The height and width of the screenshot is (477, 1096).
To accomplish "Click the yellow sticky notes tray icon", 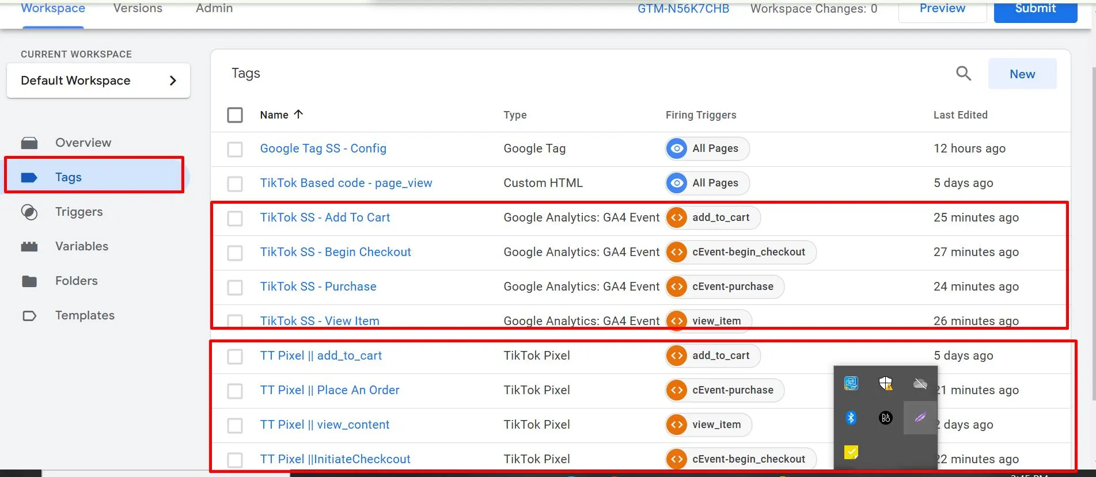I will point(851,452).
